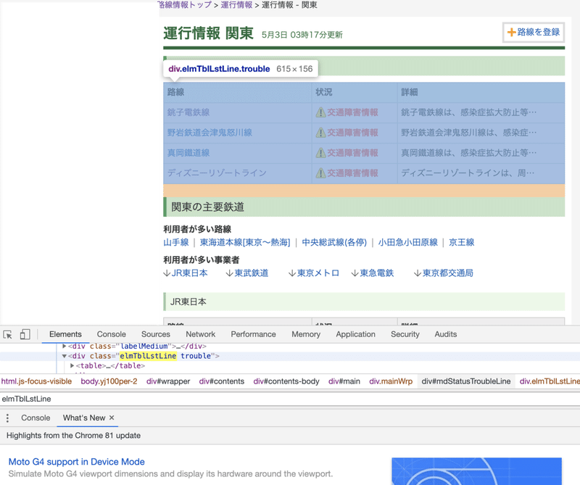Select the elmTblLstLine trouble div row
580x485 pixels.
pos(290,356)
